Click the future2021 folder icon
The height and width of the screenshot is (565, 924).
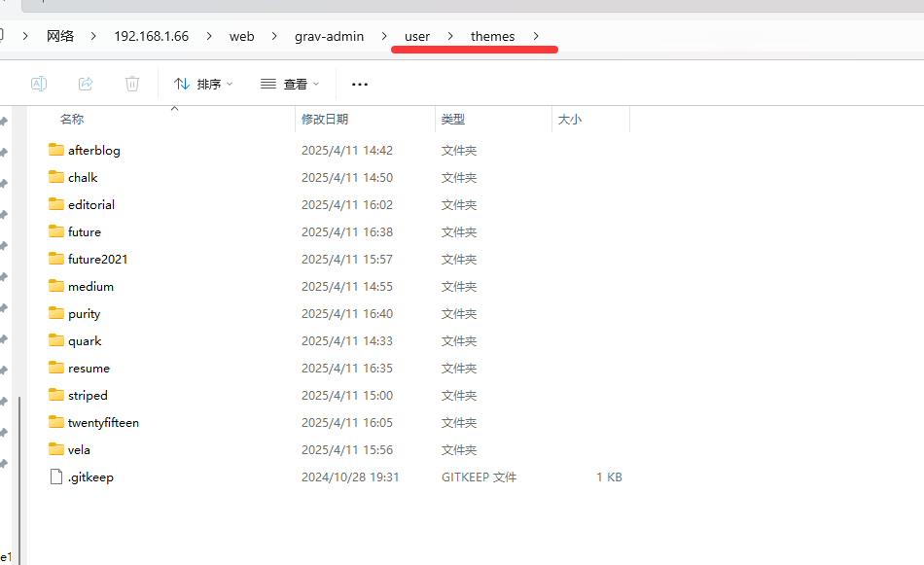pyautogui.click(x=56, y=259)
